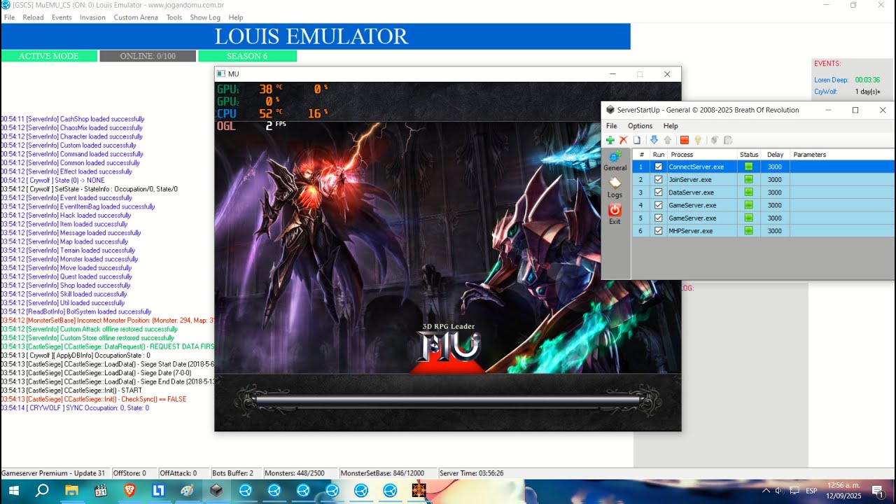Click the light bulb toolbar icon
Viewport: 896px width, 504px height.
click(698, 140)
